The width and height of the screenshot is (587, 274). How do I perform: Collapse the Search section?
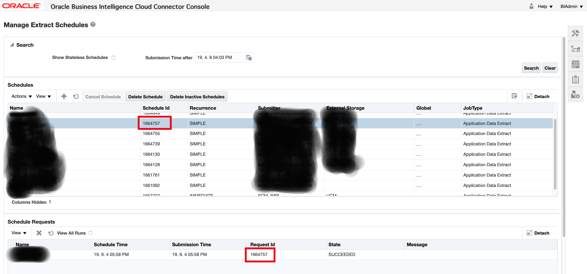click(12, 45)
